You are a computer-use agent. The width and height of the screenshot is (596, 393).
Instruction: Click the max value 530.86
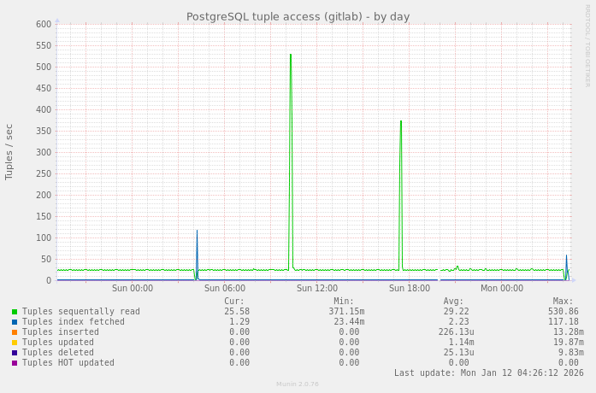564,311
